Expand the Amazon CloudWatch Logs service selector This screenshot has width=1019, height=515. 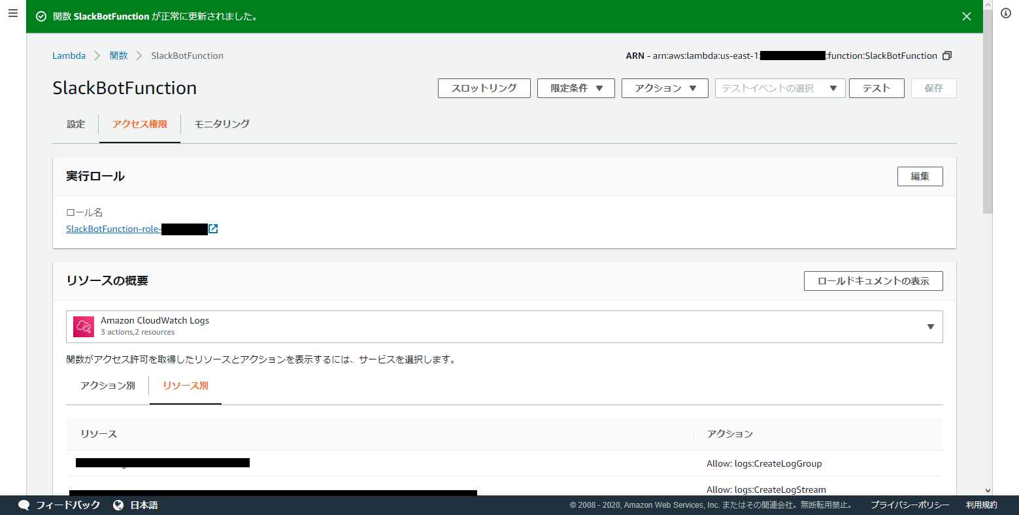click(x=505, y=327)
